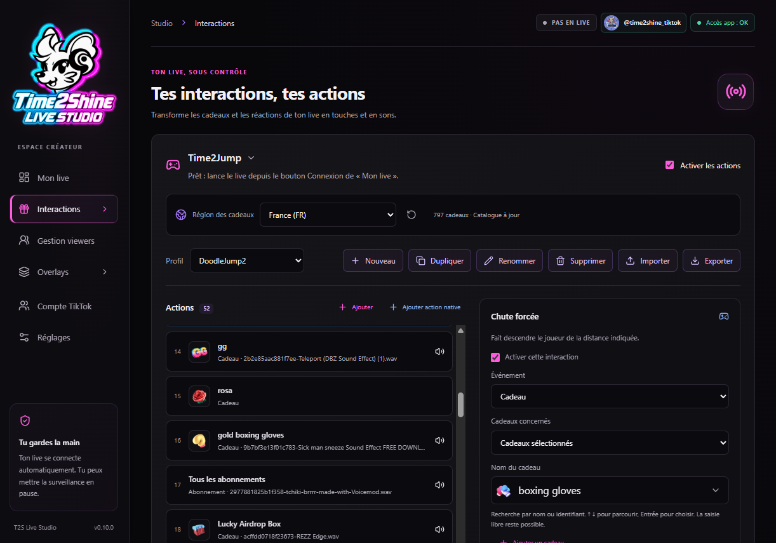Click the Accès app : OK badge
Image resolution: width=776 pixels, height=543 pixels.
[723, 23]
